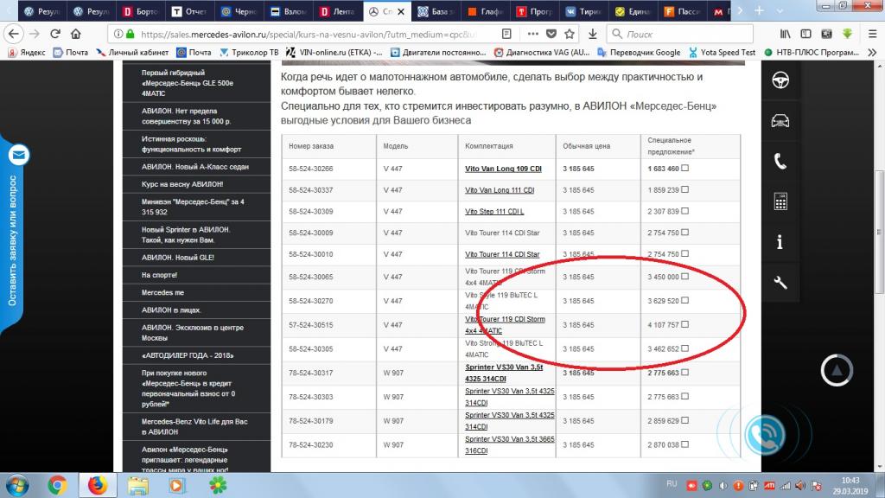Screen dimensions: 885x498
Task: Switch to the 'Лента' tab
Action: (x=338, y=10)
